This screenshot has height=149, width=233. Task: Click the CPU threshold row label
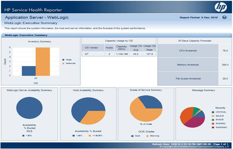pos(188,51)
